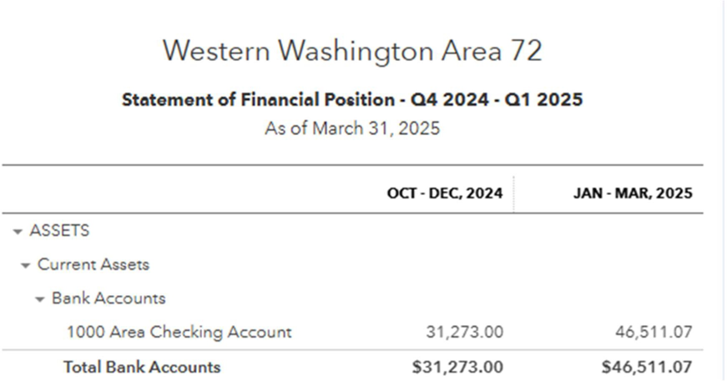727x381 pixels.
Task: Edit the Statement of Financial Position heading
Action: tap(352, 99)
